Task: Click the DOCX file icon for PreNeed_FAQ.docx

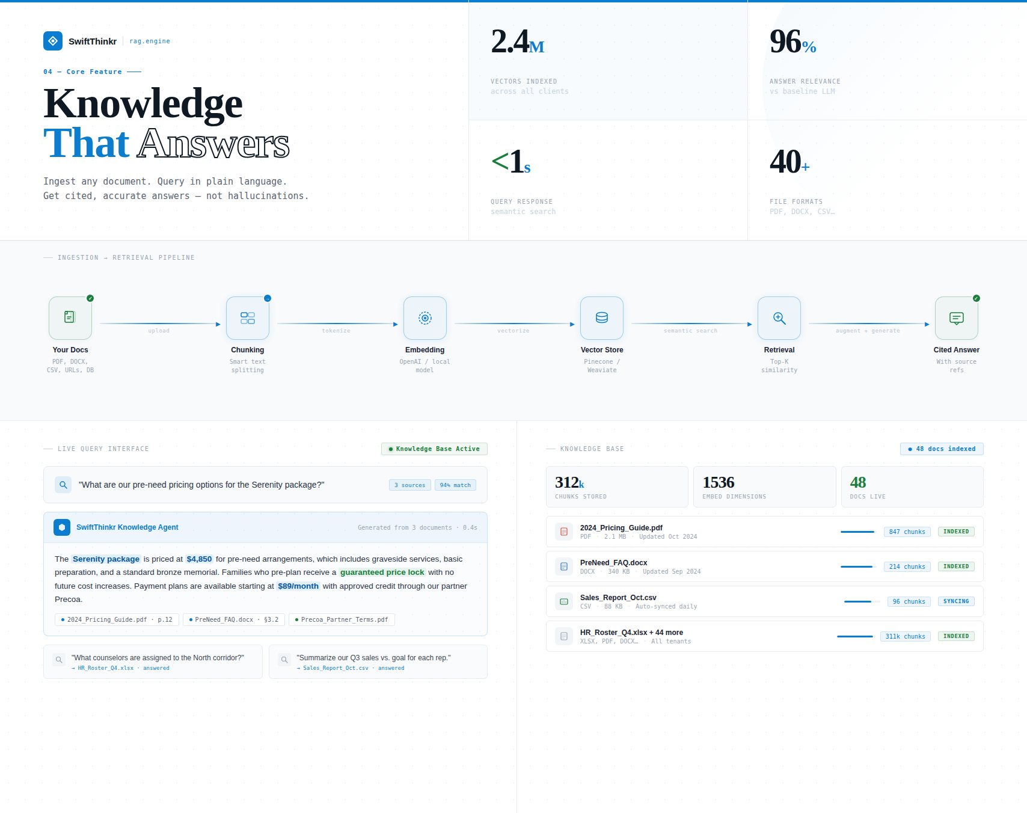Action: pos(564,566)
